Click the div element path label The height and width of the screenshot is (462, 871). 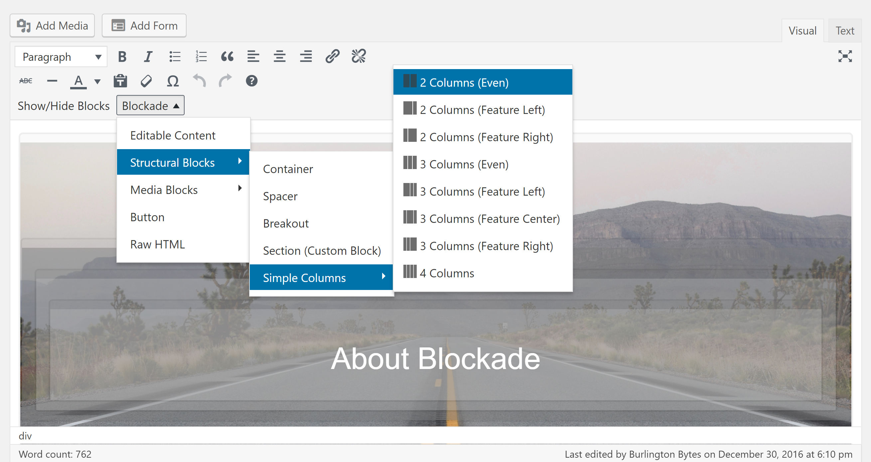tap(25, 436)
